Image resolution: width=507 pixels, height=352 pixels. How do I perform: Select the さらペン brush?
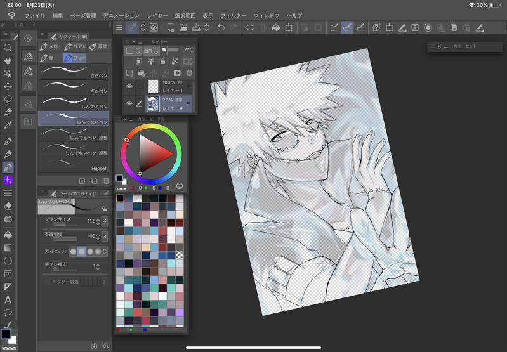pyautogui.click(x=73, y=72)
